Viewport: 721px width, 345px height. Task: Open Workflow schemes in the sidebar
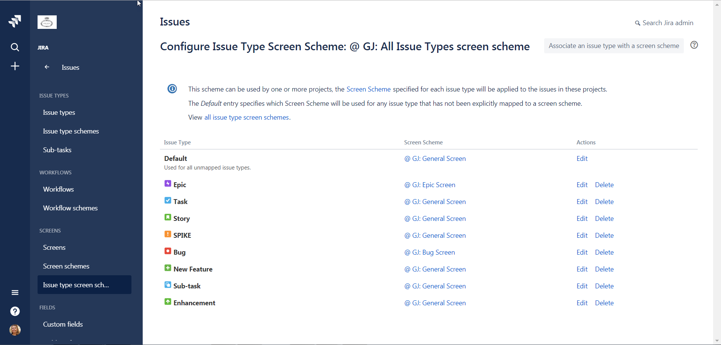click(x=70, y=208)
